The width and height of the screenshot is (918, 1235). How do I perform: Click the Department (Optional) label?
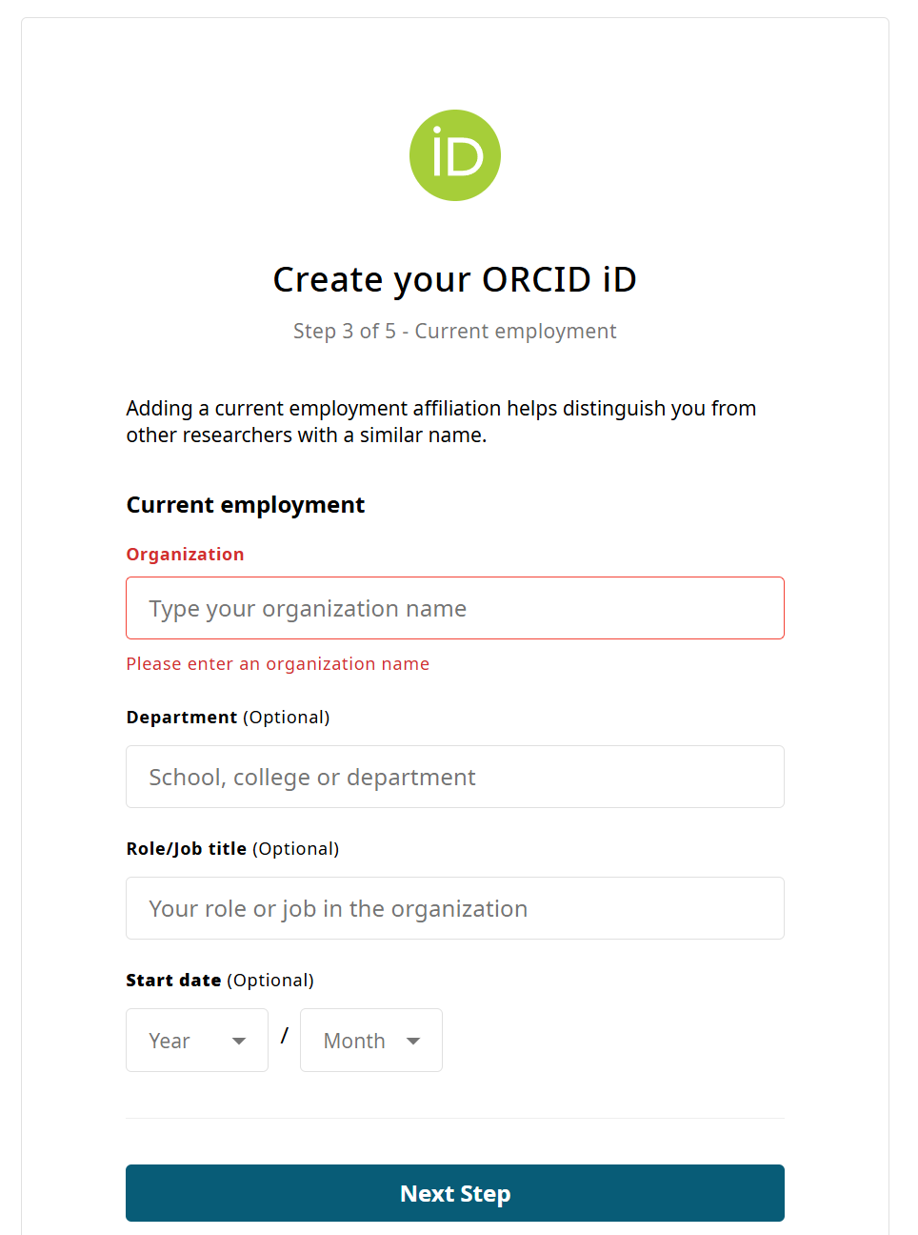click(x=228, y=717)
